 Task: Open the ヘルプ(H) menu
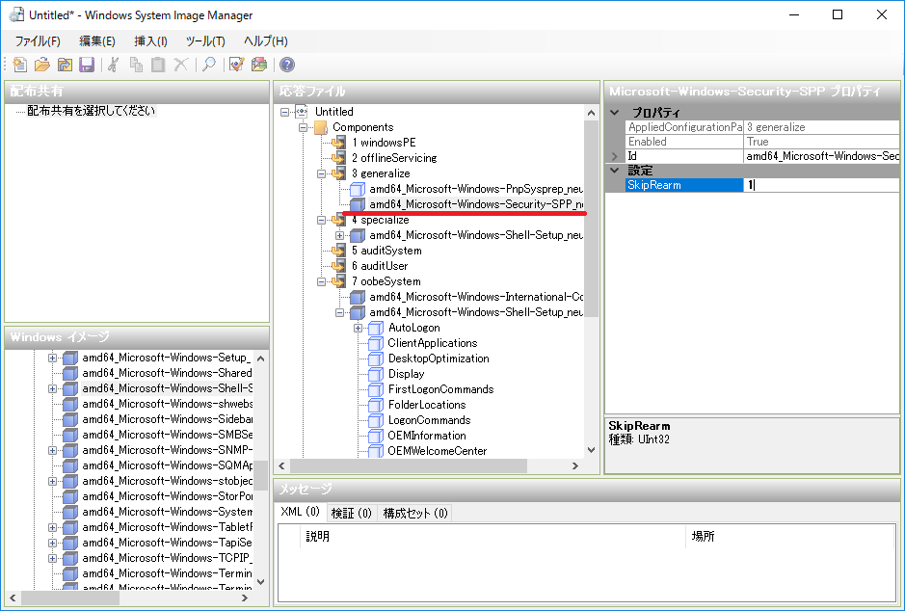click(x=265, y=41)
